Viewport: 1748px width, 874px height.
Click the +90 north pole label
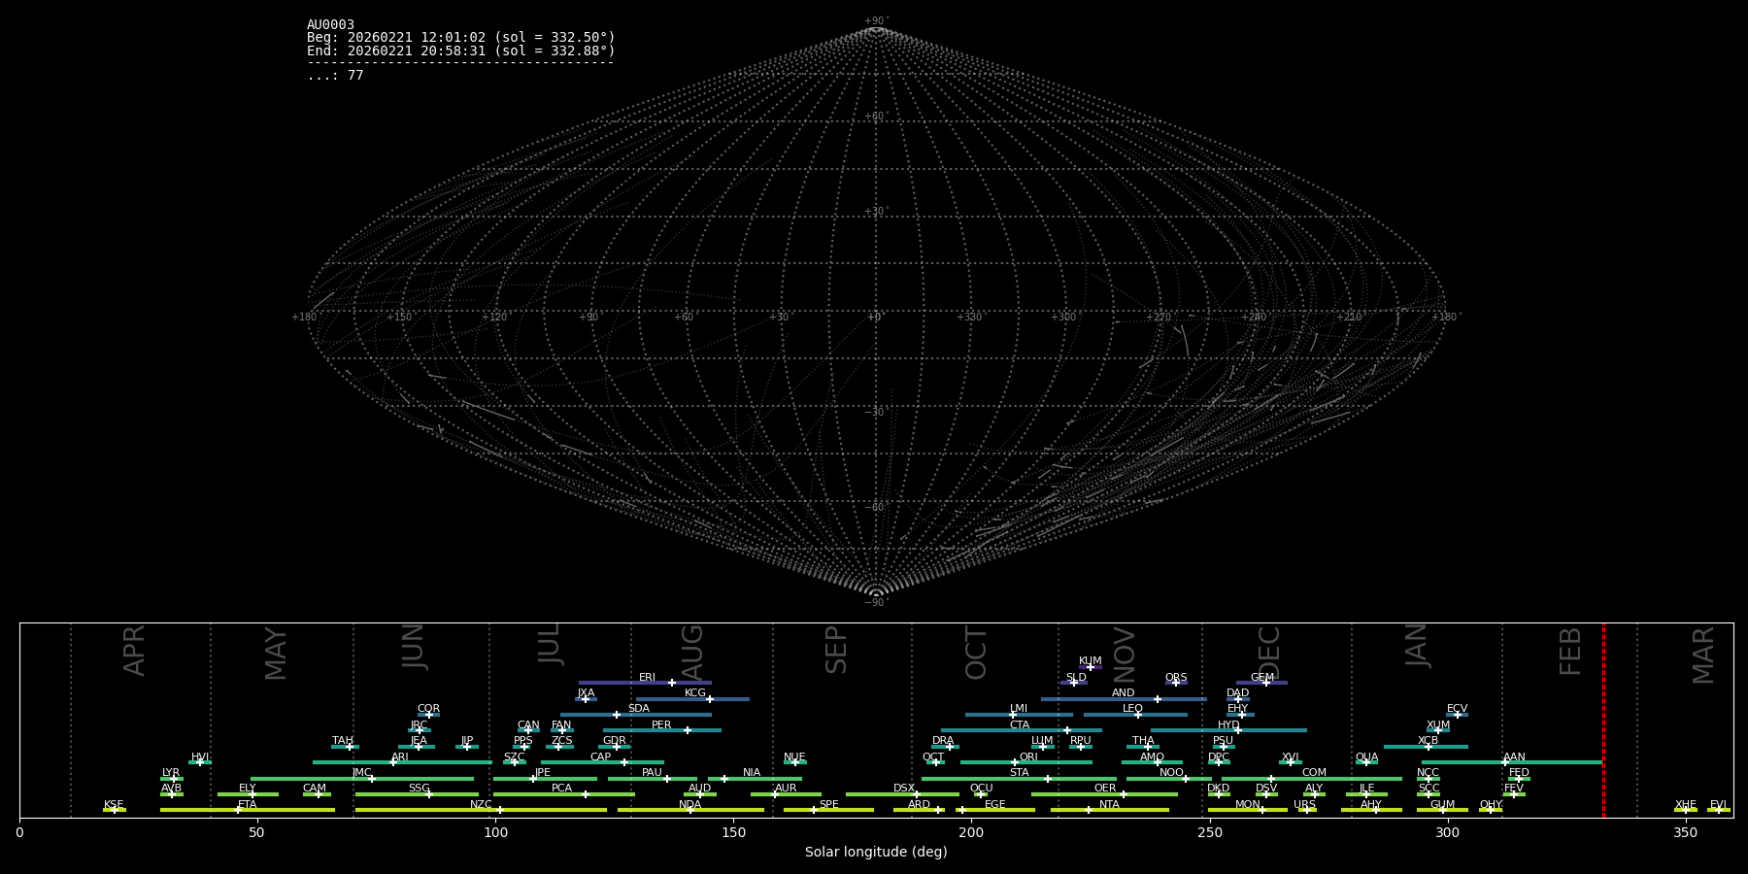(x=875, y=21)
